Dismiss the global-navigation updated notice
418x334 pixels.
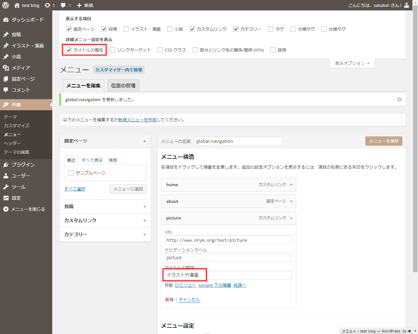(x=399, y=99)
